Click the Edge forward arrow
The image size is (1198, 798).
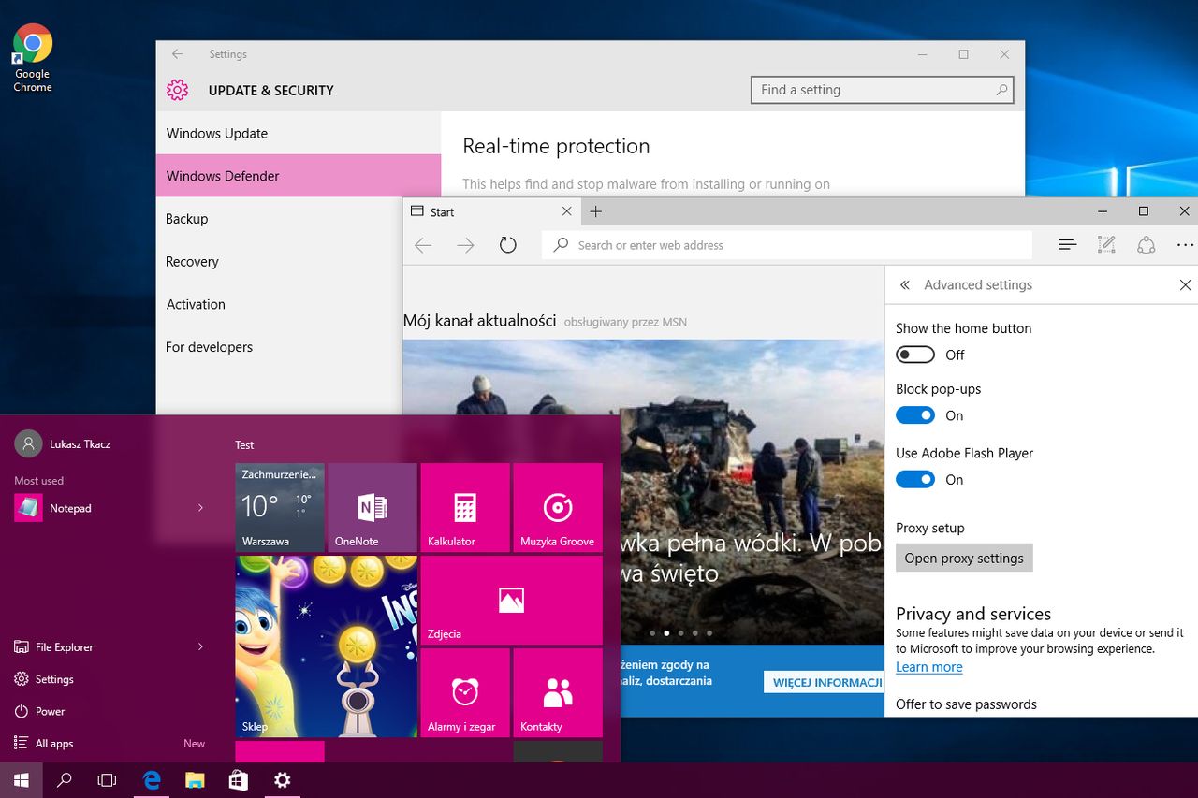[x=465, y=245]
